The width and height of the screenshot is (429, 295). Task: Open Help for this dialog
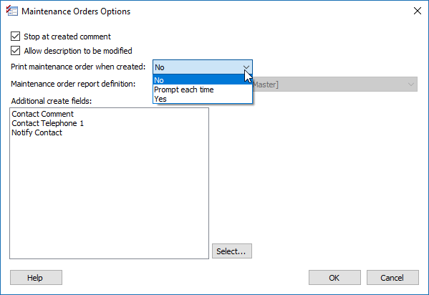pyautogui.click(x=36, y=278)
